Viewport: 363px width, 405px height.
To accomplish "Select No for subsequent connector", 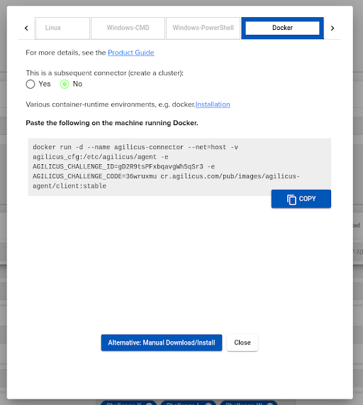I will coord(65,85).
